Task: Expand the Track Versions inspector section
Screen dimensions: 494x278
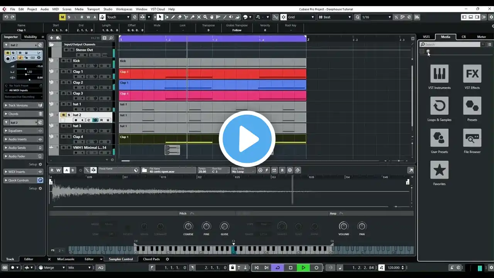Action: click(x=24, y=105)
